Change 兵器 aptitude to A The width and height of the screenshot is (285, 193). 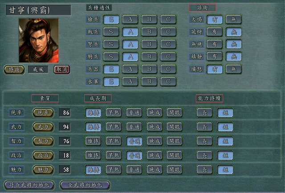pyautogui.click(x=130, y=69)
